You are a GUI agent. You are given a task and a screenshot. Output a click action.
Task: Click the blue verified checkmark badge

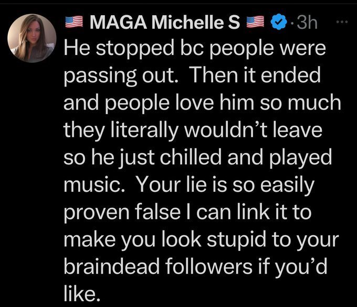click(x=277, y=23)
